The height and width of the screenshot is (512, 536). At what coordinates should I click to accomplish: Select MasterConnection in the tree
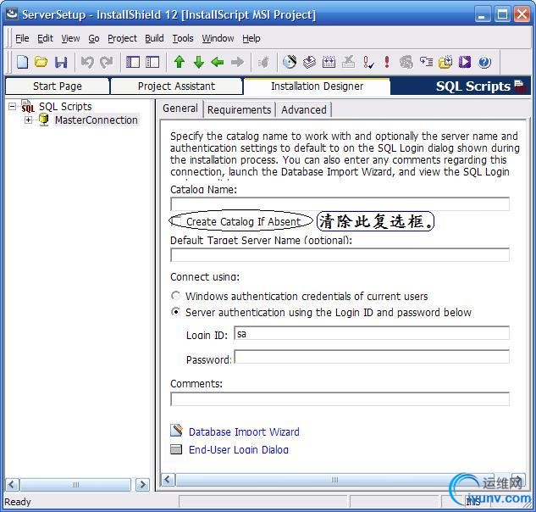click(x=97, y=120)
